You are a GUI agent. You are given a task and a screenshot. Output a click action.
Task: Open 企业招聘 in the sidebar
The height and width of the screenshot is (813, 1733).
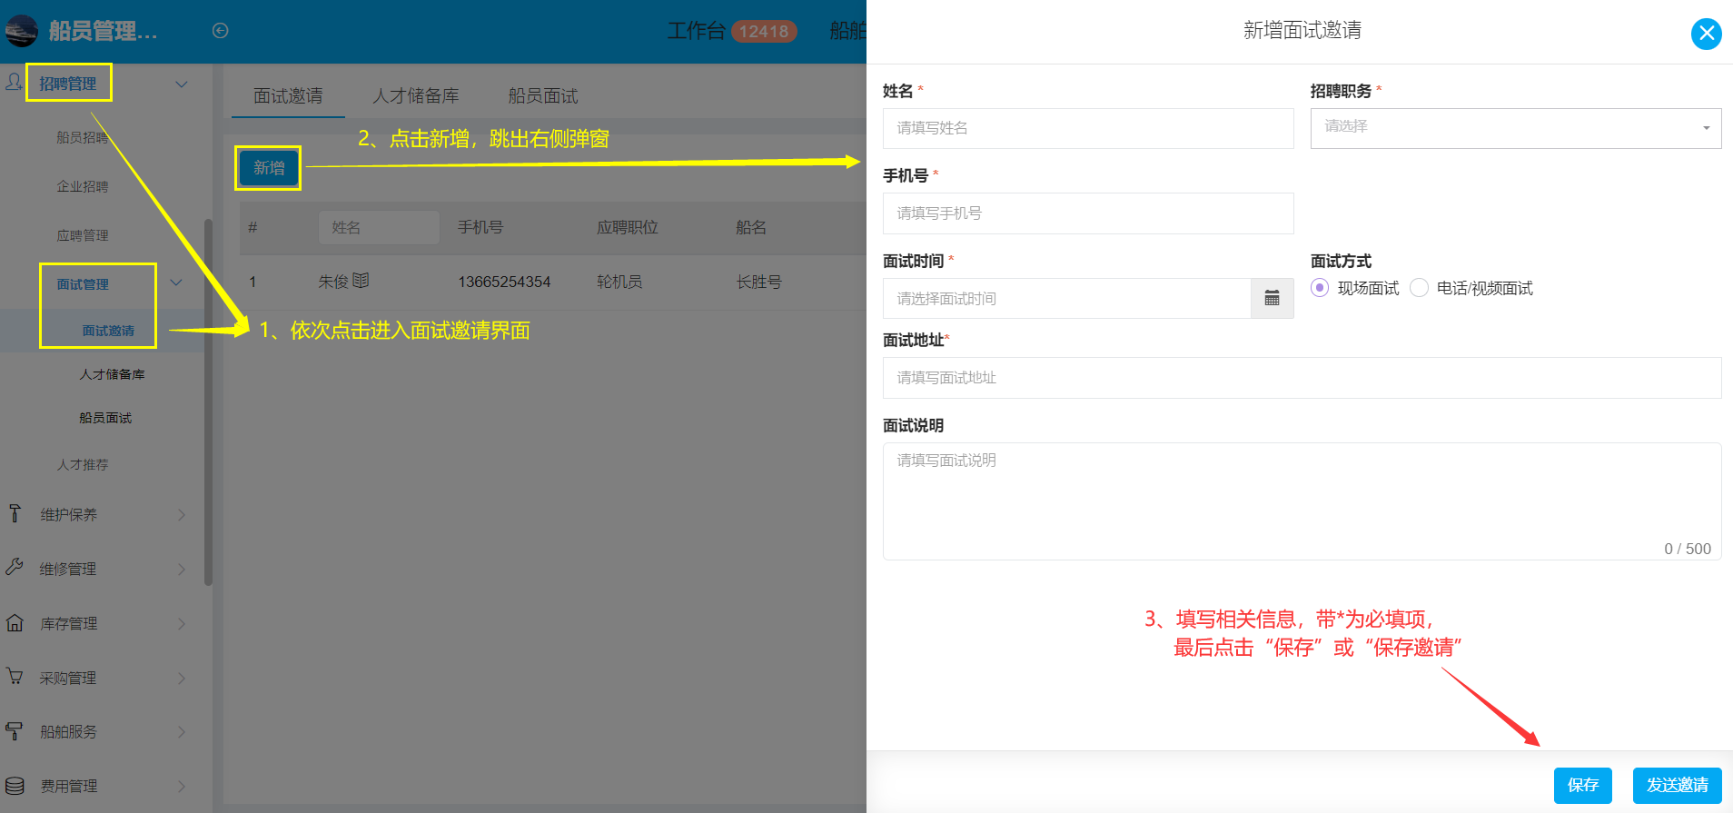pyautogui.click(x=82, y=186)
